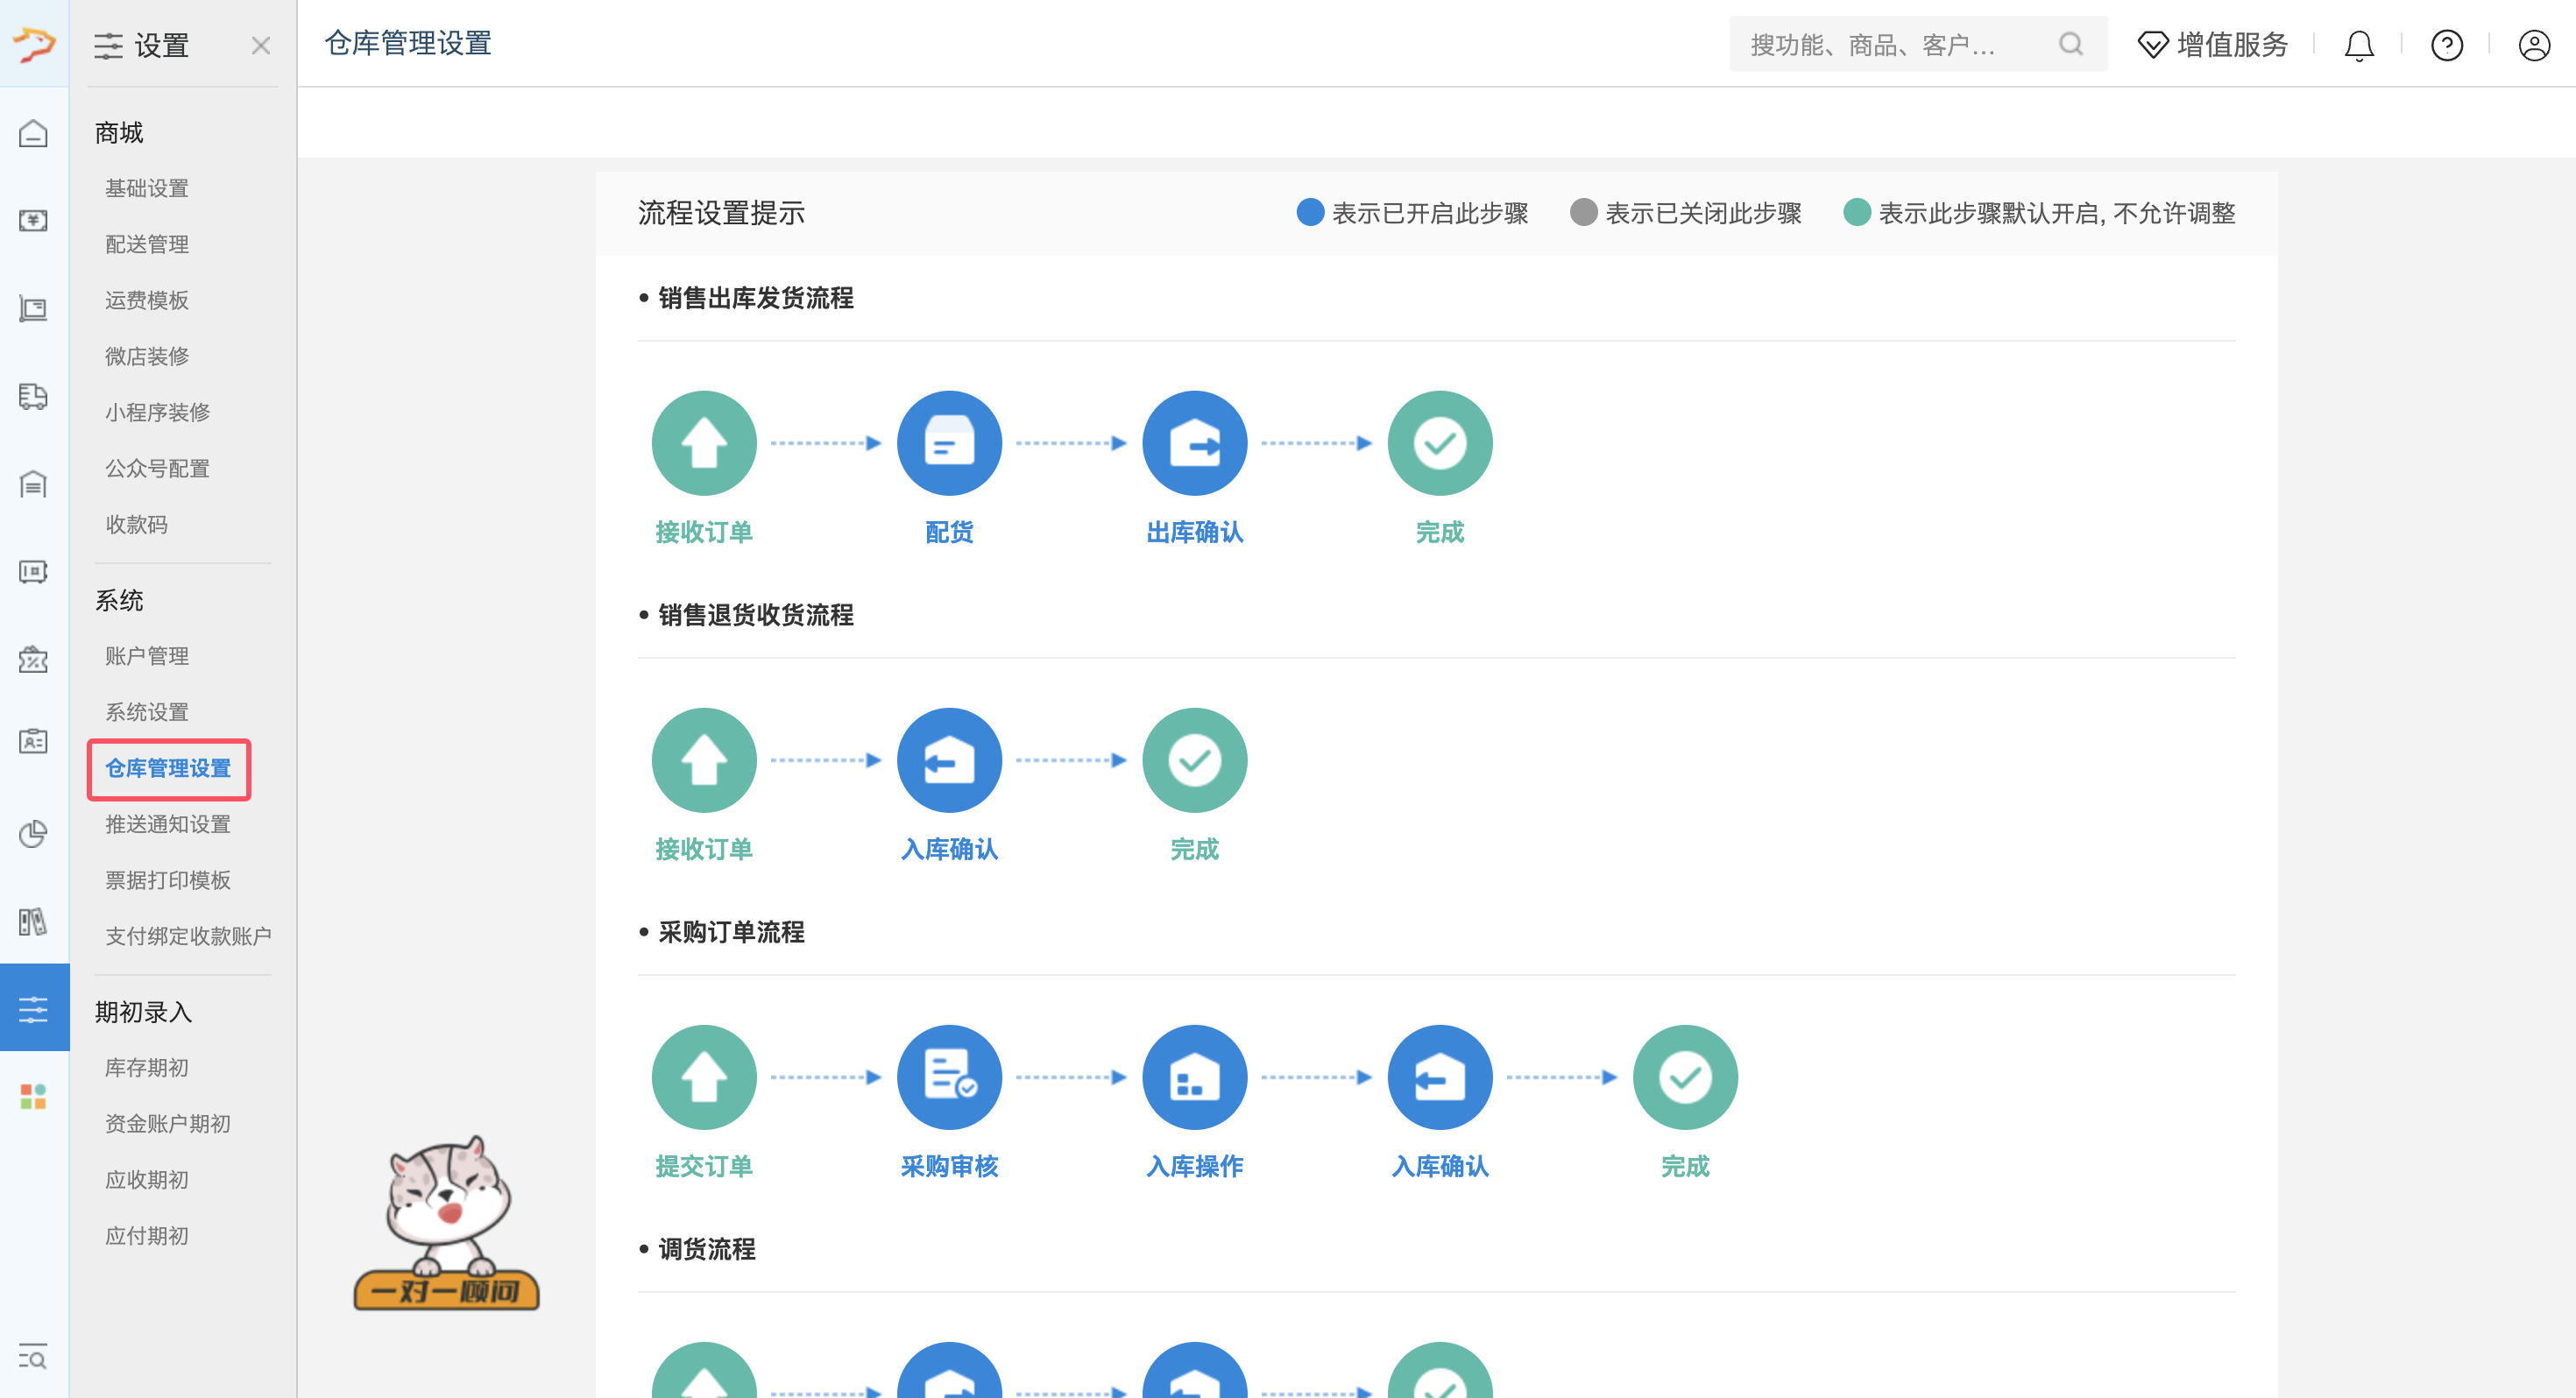Open 票据打印模板 in the settings menu
The width and height of the screenshot is (2576, 1398).
click(x=168, y=880)
